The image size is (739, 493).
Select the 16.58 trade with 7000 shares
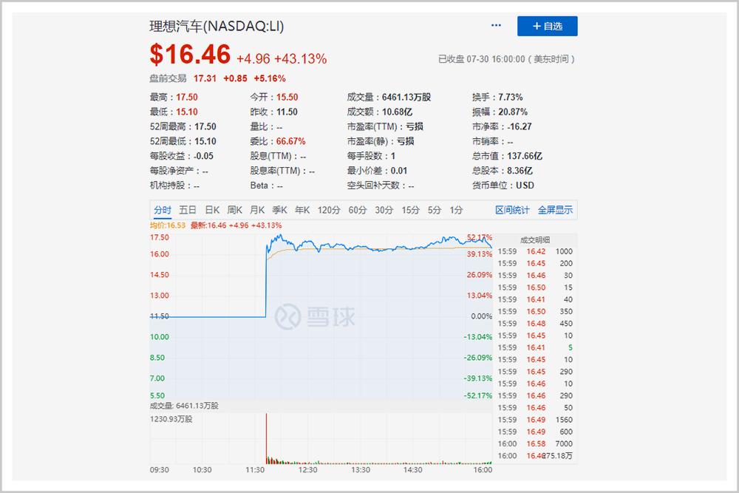point(535,443)
